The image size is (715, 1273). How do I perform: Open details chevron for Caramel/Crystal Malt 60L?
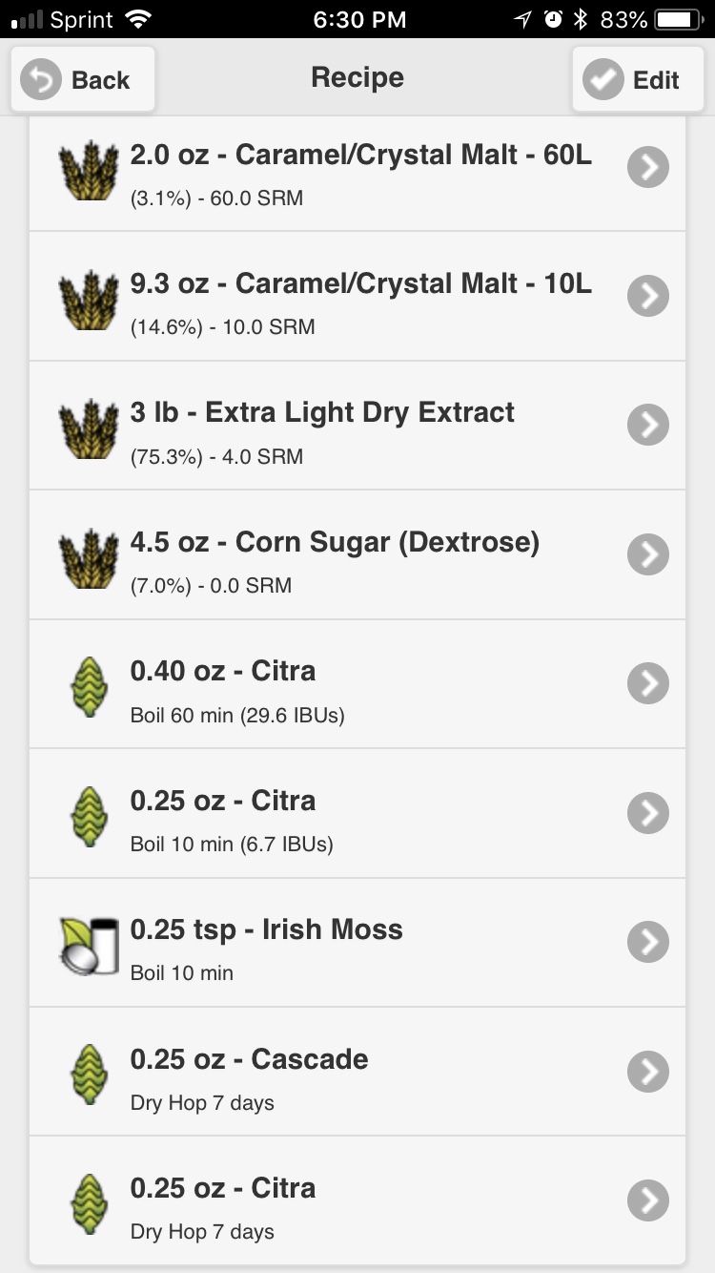648,167
